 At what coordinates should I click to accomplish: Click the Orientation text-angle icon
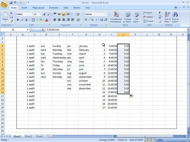coord(68,14)
